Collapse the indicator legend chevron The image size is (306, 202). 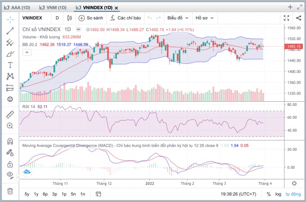[27, 52]
